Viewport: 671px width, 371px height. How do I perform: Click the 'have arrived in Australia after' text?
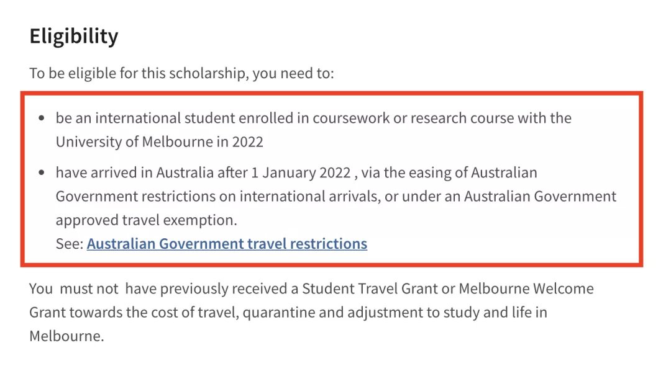tap(152, 172)
